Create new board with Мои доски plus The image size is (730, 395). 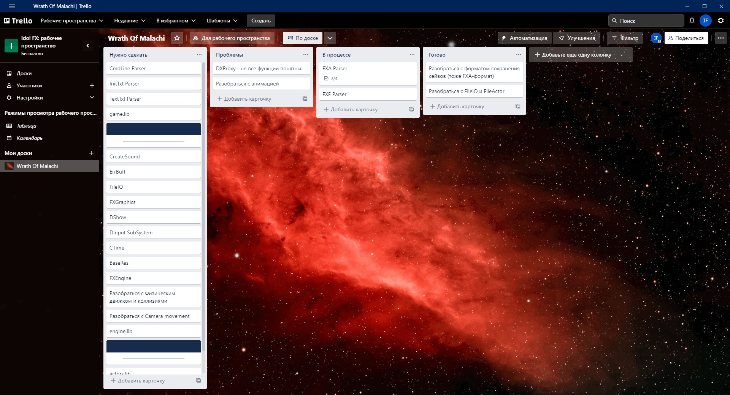point(91,153)
